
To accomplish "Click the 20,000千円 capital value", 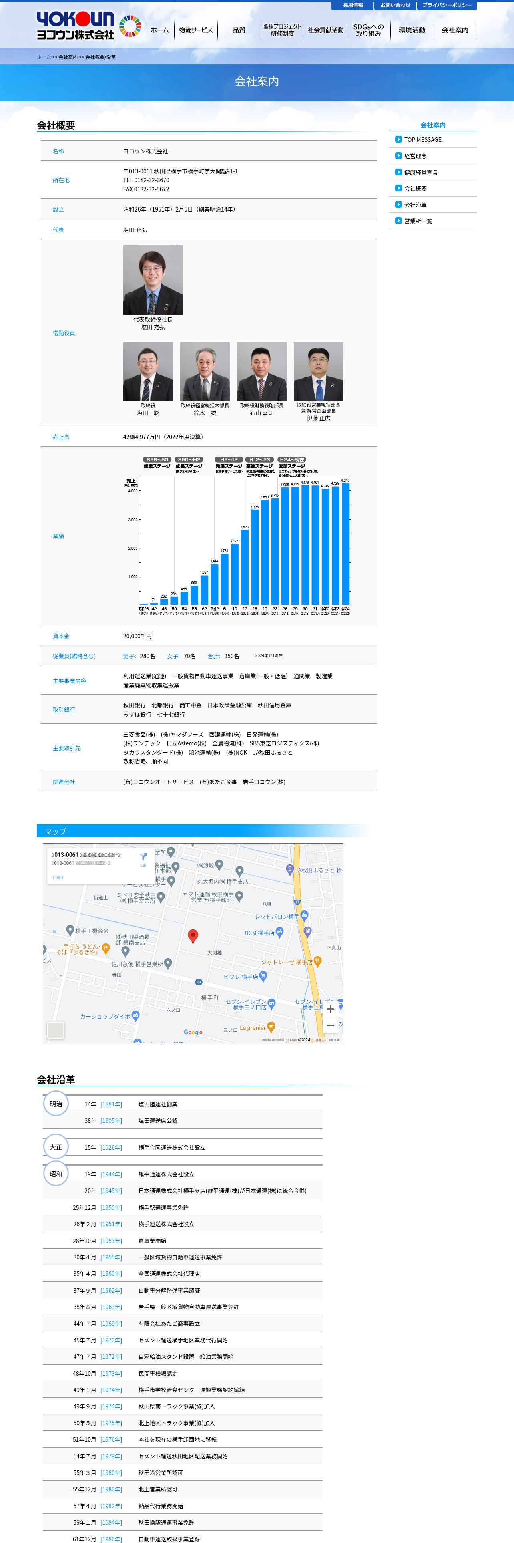I will click(138, 636).
